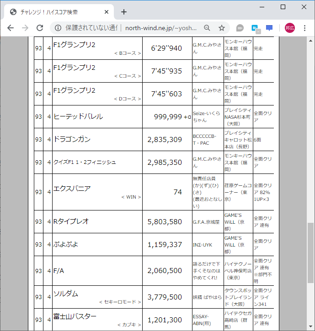Click the Rタイプレオ game title
315x331 pixels.
[71, 221]
